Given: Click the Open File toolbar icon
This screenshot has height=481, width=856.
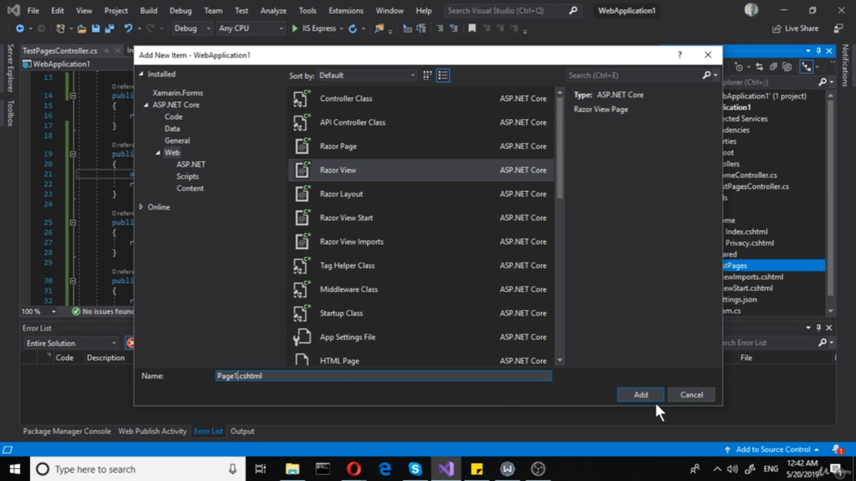Looking at the screenshot, I should click(81, 28).
